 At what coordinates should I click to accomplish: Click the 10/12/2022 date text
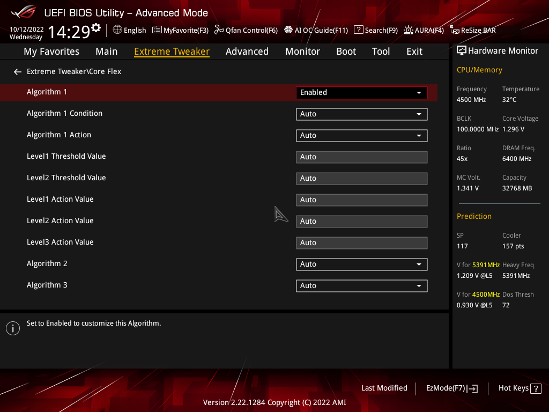(27, 30)
